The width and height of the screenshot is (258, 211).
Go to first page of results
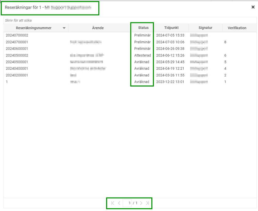click(113, 203)
